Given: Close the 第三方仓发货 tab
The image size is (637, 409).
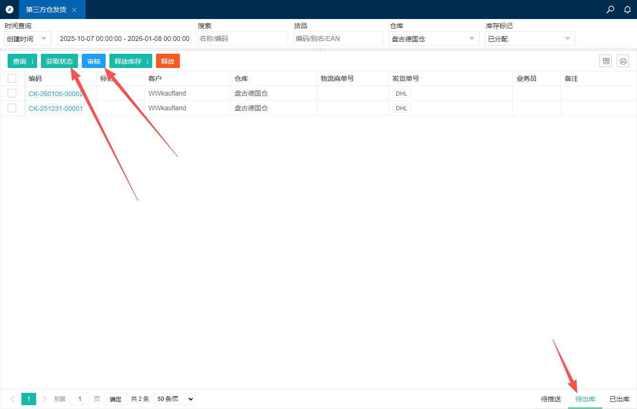Looking at the screenshot, I should 74,10.
